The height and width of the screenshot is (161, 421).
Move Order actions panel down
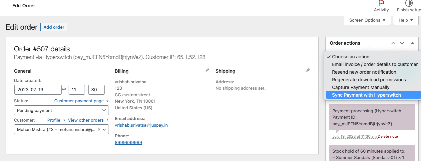(x=402, y=43)
